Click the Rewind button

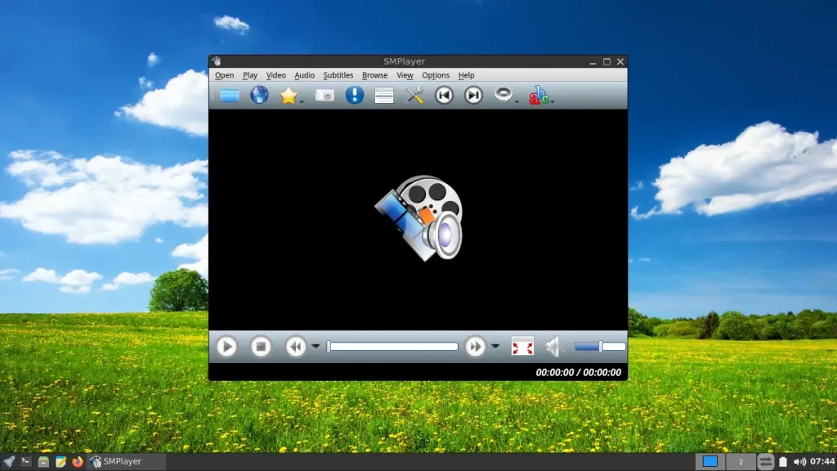tap(295, 347)
